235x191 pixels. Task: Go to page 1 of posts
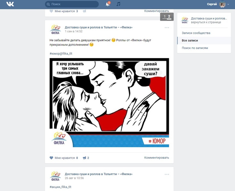165,16
